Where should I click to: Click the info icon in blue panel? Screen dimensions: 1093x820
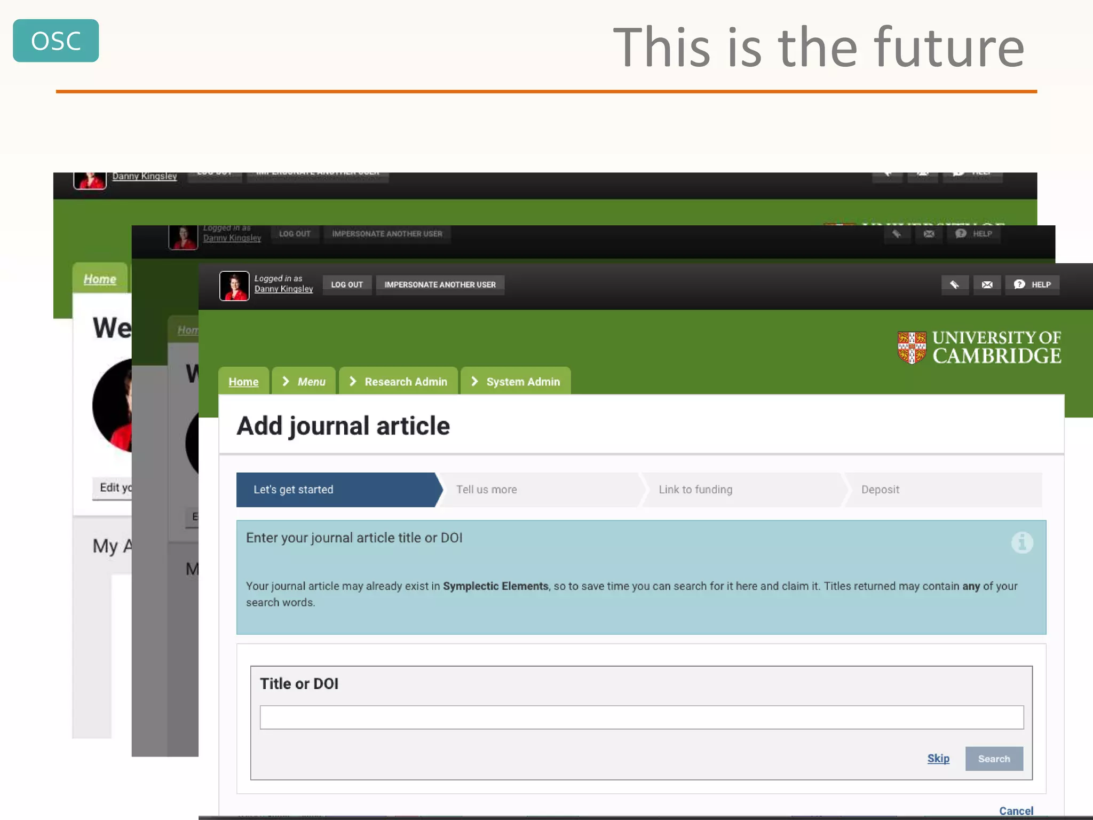pyautogui.click(x=1021, y=543)
